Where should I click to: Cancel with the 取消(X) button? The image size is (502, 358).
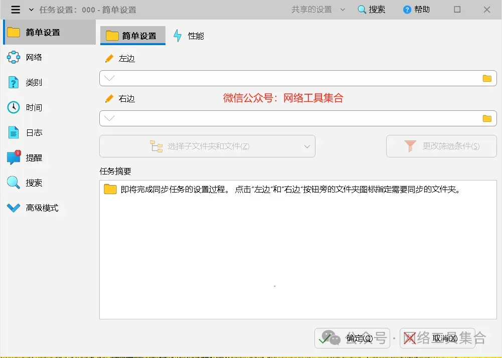[x=437, y=338]
